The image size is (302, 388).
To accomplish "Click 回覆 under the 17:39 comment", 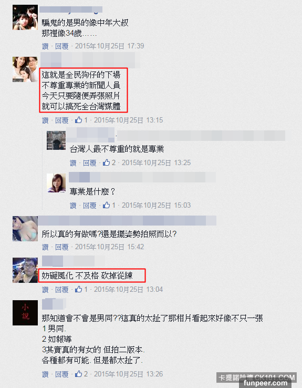I will pos(62,46).
